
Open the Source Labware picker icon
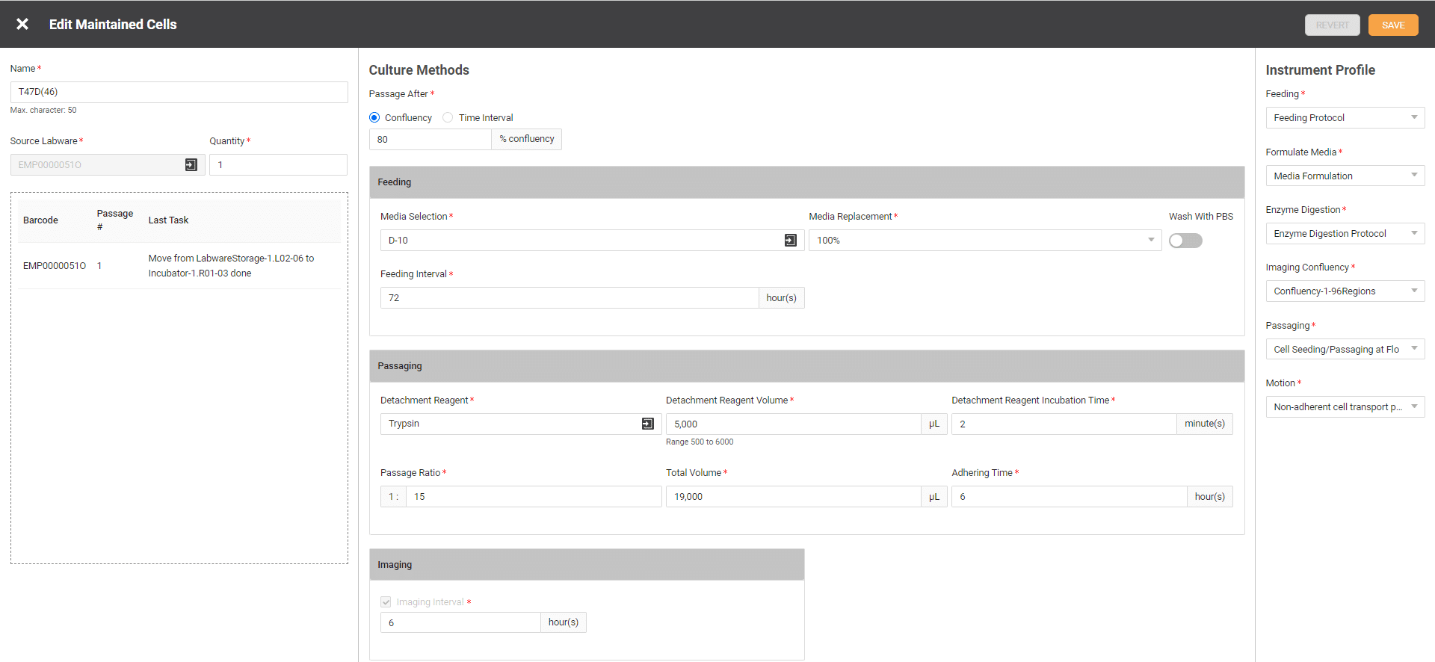pos(191,165)
